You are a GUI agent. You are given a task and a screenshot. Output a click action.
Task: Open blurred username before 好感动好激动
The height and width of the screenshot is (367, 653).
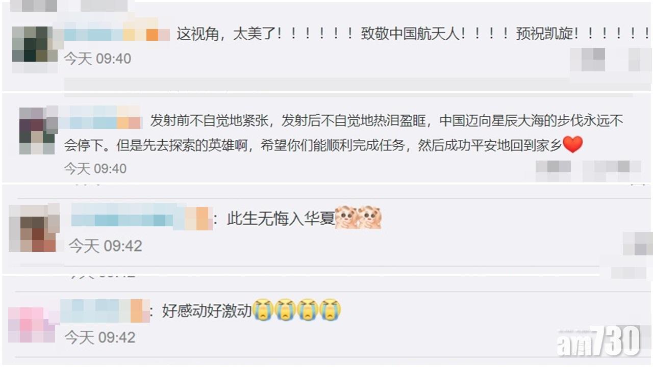(x=104, y=310)
